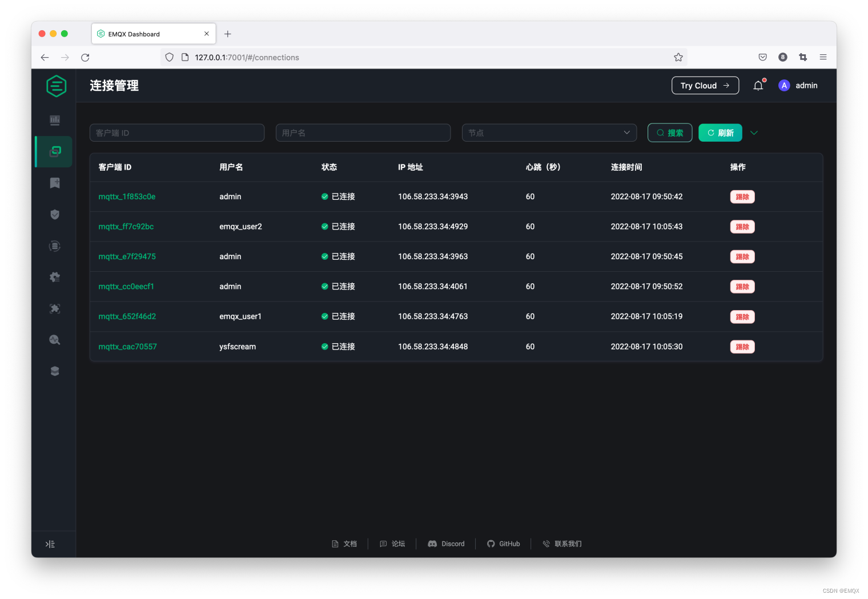Click the 客户端 ID search input field
868x599 pixels.
(177, 132)
